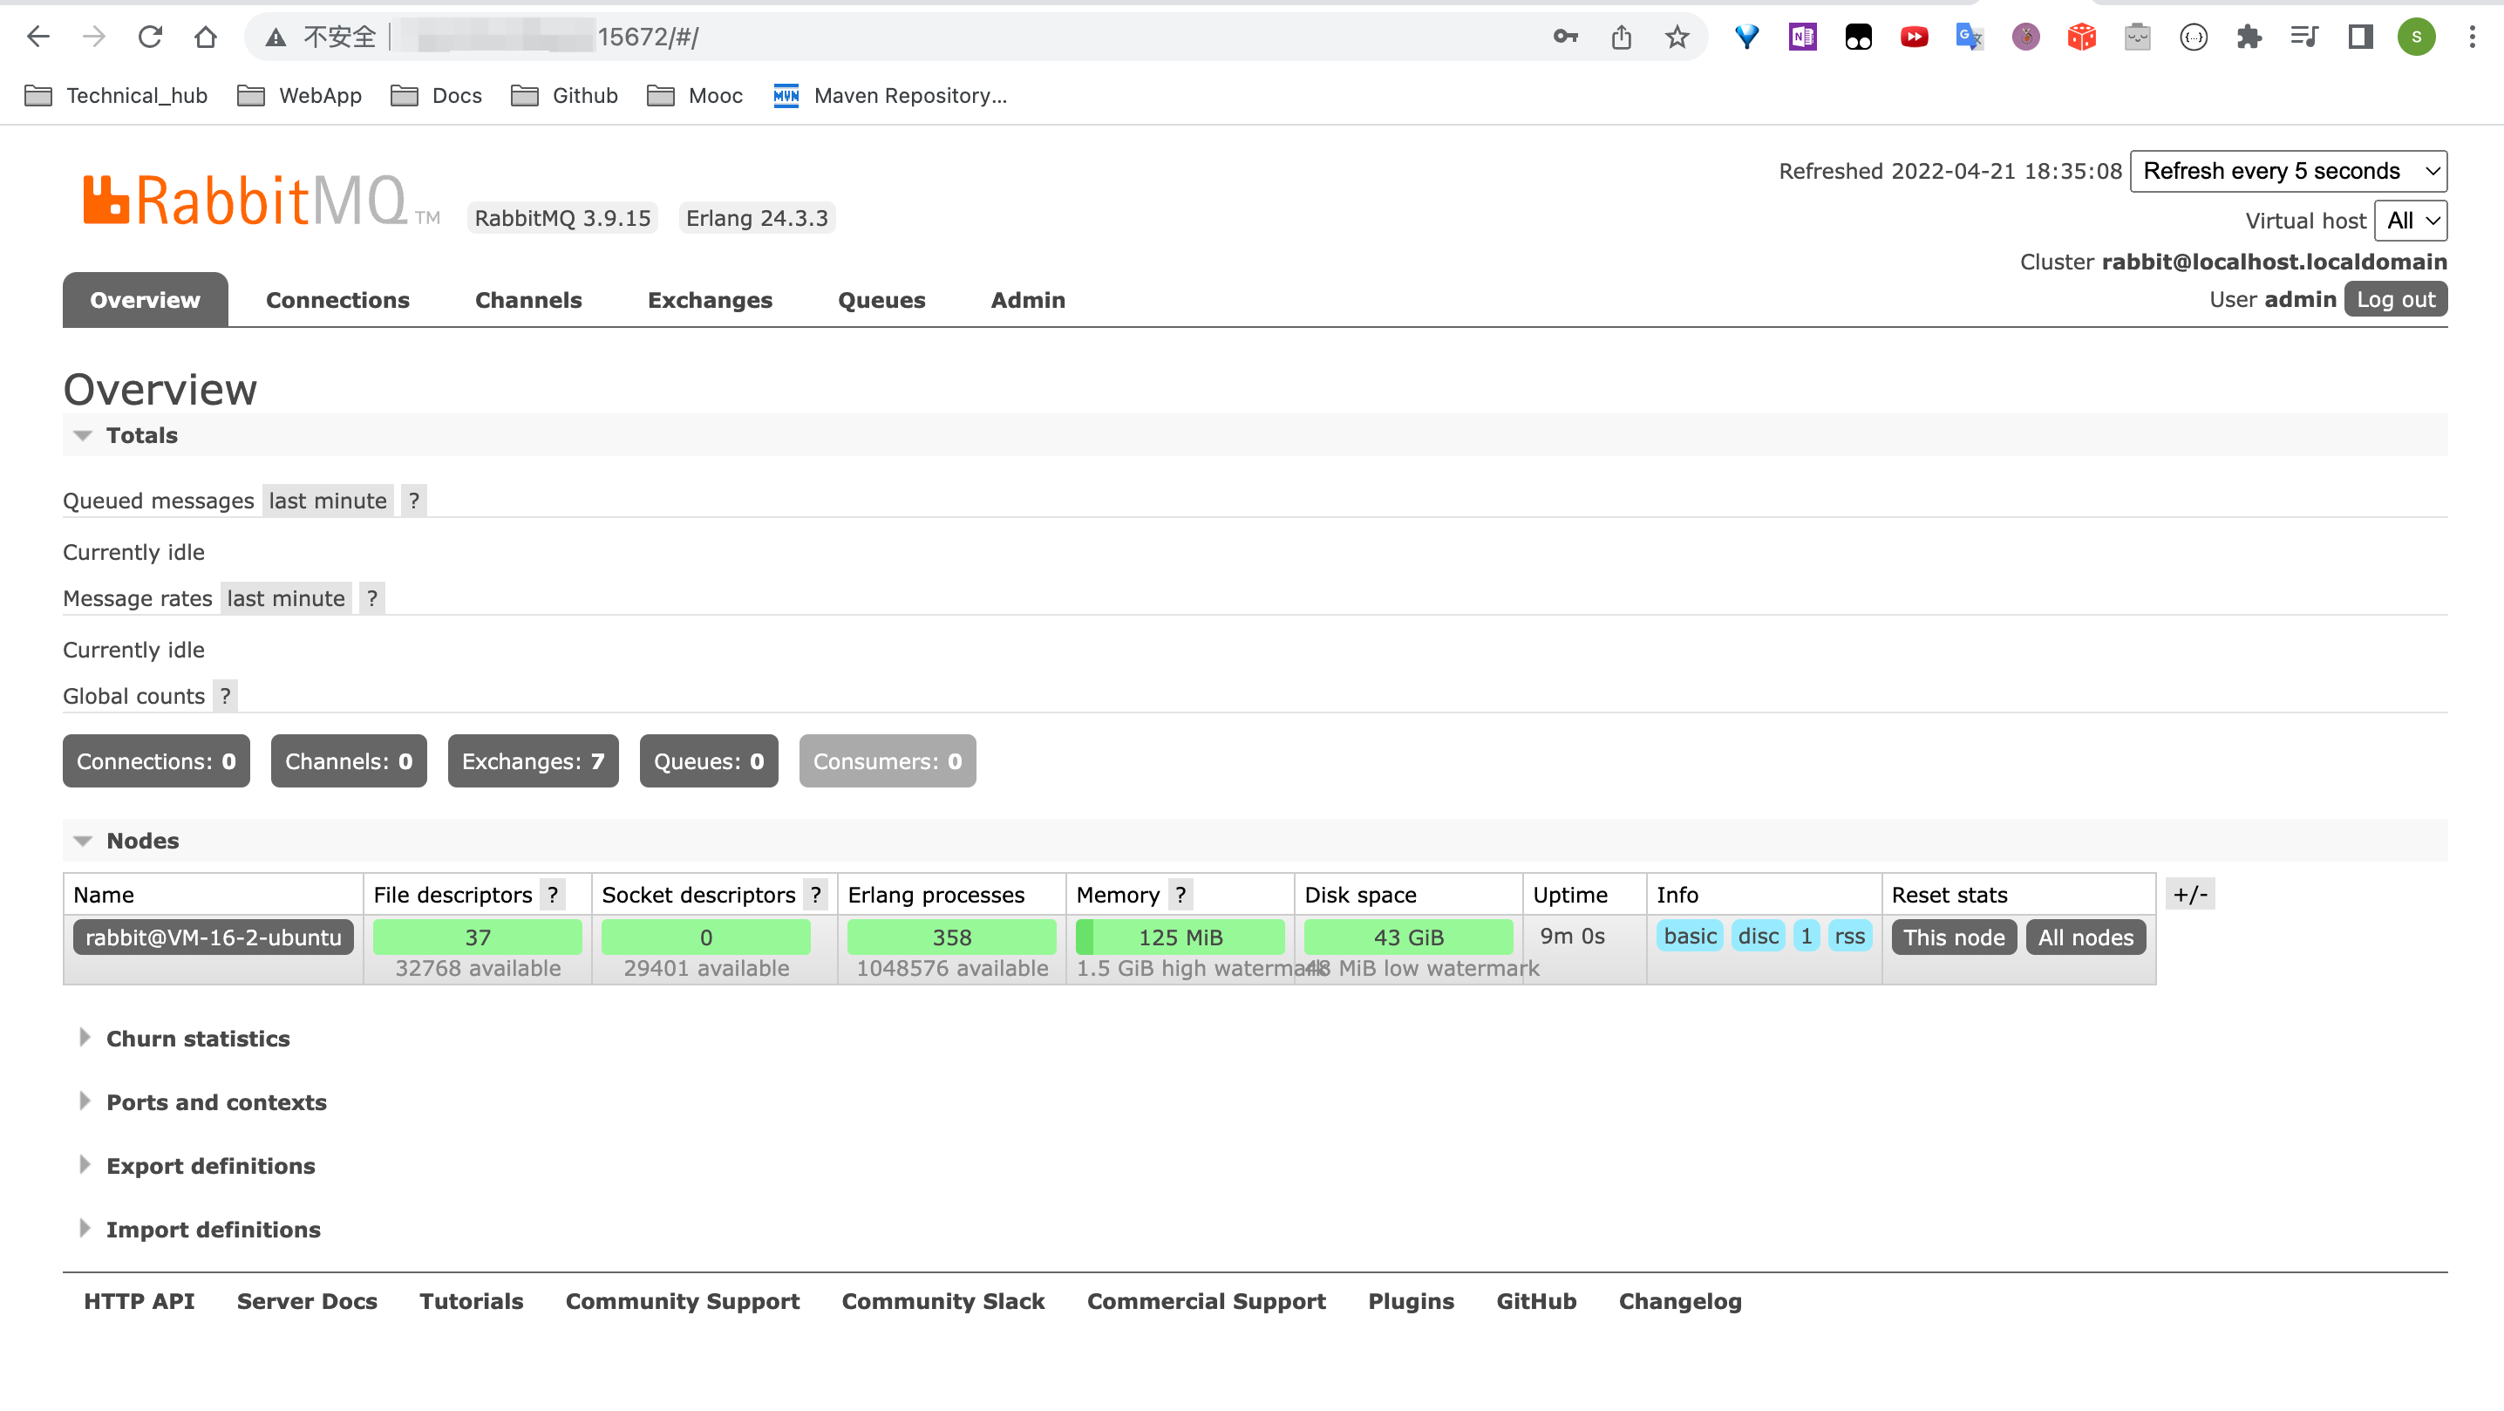Reload the page with refresh icon
The width and height of the screenshot is (2504, 1411).
tap(150, 37)
